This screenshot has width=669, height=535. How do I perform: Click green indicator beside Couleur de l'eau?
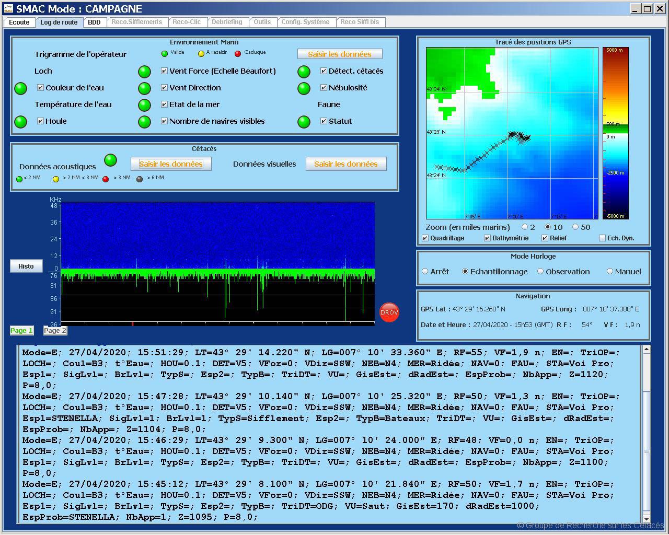[x=20, y=88]
